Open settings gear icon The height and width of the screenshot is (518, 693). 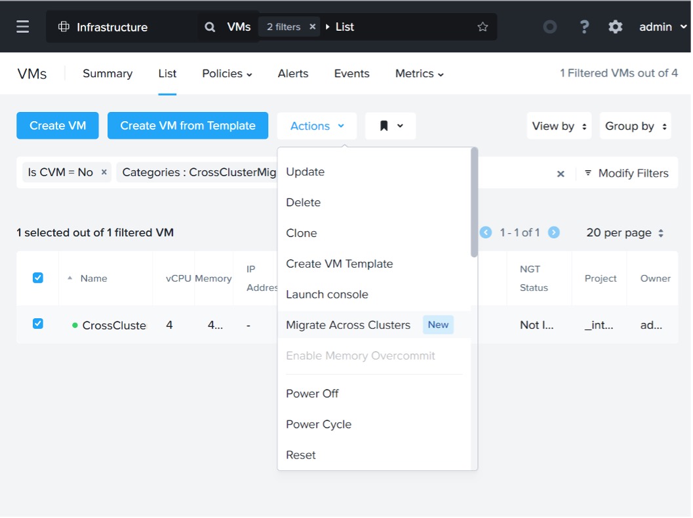tap(615, 27)
